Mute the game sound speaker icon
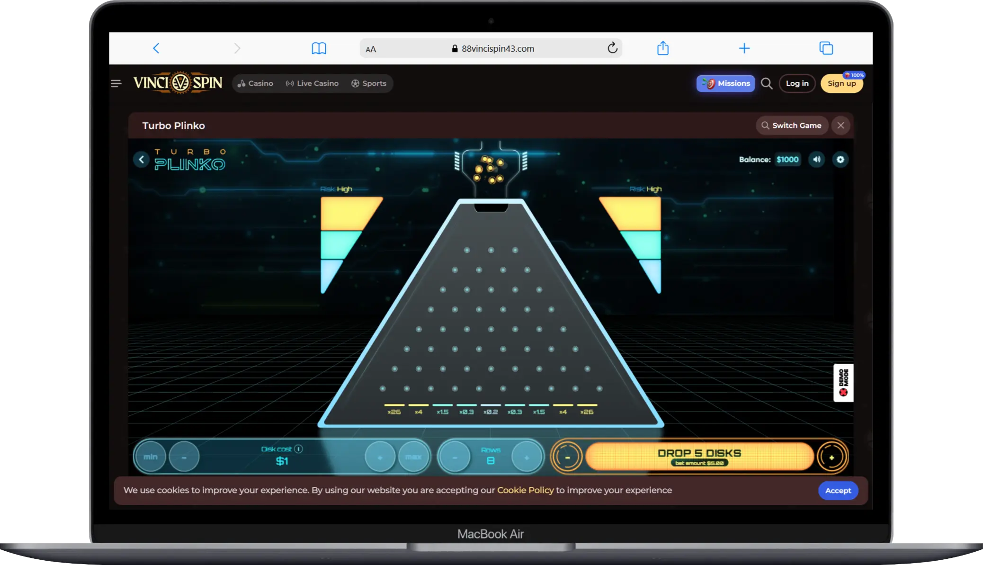This screenshot has width=983, height=565. [817, 160]
